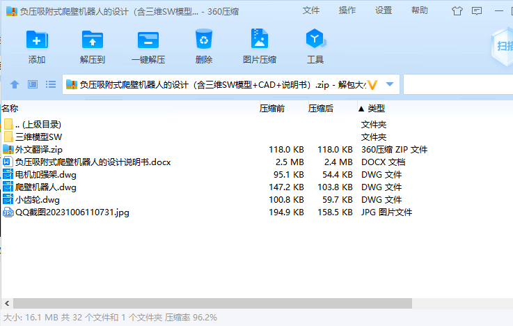The width and height of the screenshot is (513, 326).
Task: Expand the path bar dropdown arrow
Action: [x=390, y=84]
